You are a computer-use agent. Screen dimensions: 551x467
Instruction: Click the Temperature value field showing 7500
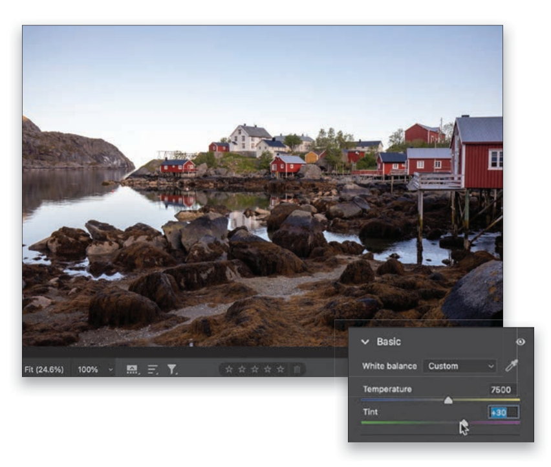pos(501,389)
